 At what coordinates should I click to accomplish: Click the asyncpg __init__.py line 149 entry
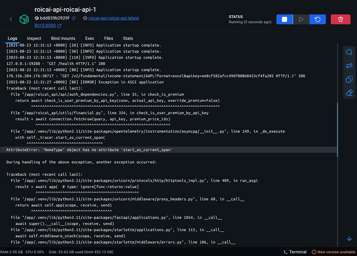pyautogui.click(x=148, y=131)
